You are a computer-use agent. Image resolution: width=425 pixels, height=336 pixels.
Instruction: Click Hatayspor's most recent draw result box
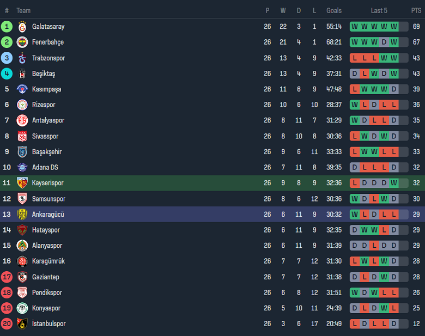(394, 230)
